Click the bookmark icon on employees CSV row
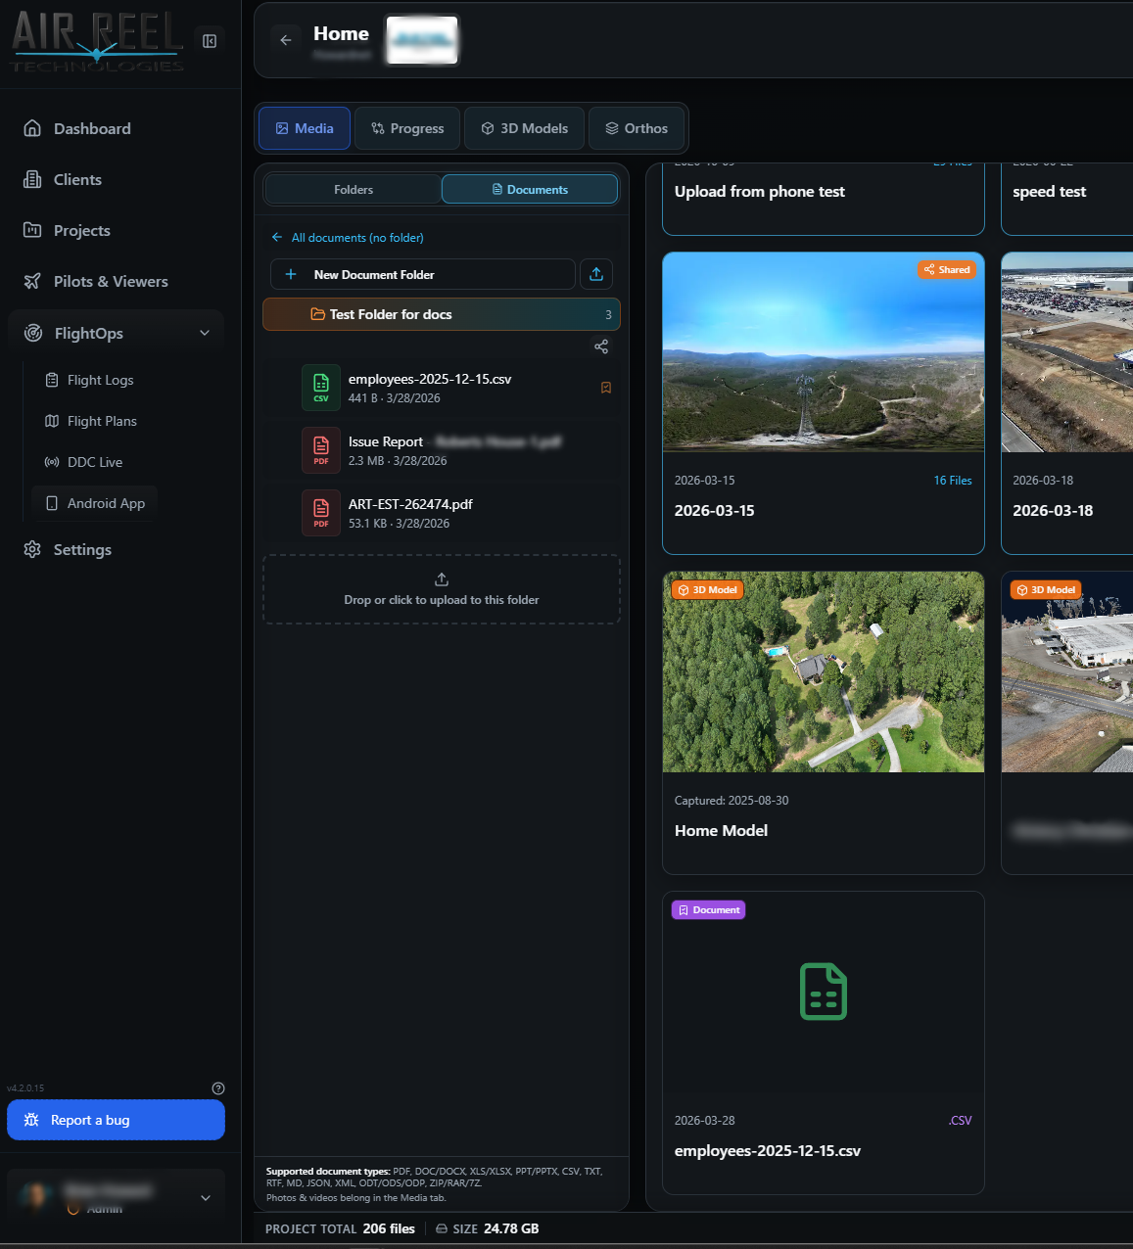 click(606, 388)
